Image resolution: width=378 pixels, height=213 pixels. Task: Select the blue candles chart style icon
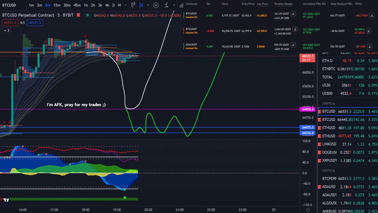click(x=141, y=5)
